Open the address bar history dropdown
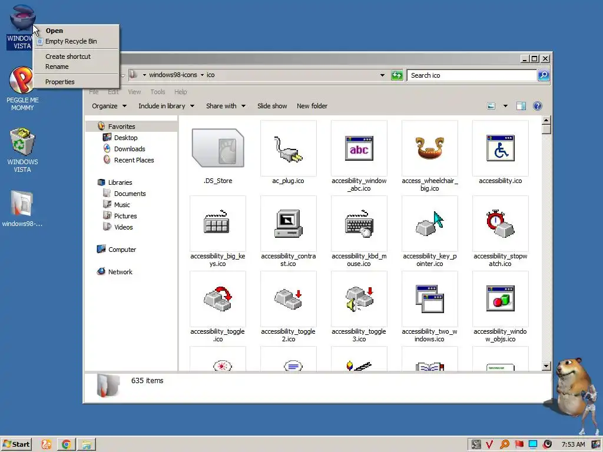 (382, 75)
